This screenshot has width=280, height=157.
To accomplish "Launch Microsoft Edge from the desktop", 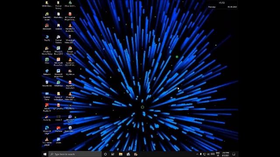I will (x=47, y=130).
